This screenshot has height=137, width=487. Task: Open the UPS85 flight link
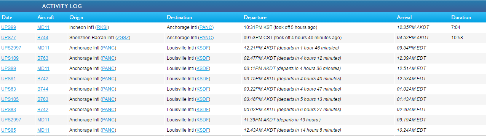click(8, 130)
